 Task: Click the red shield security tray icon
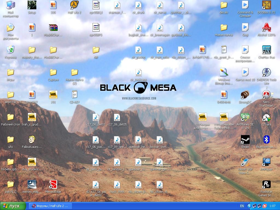point(264,206)
